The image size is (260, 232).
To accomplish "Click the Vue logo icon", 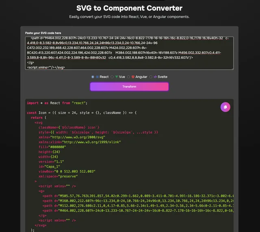I will (117, 77).
